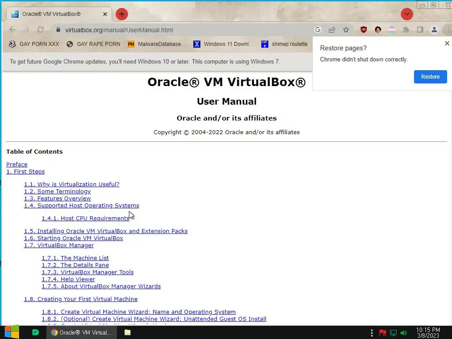Open the network tray icon
The width and height of the screenshot is (452, 339).
393,333
